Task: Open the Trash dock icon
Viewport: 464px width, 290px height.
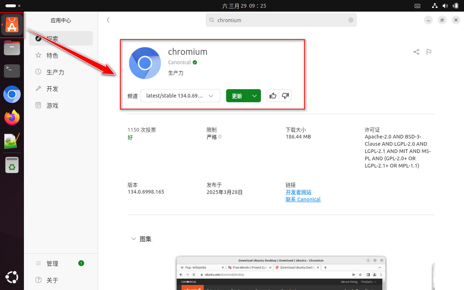Action: point(12,165)
